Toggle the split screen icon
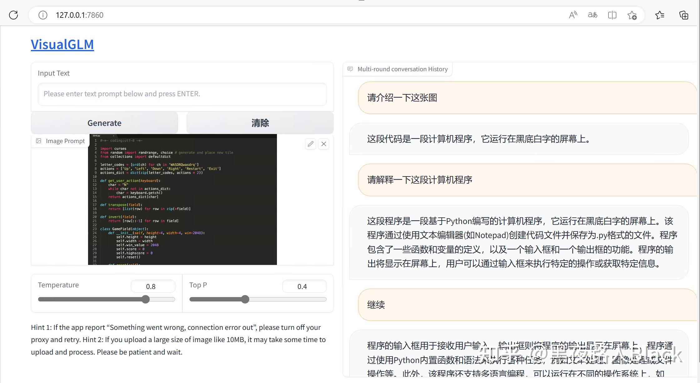 pos(612,15)
